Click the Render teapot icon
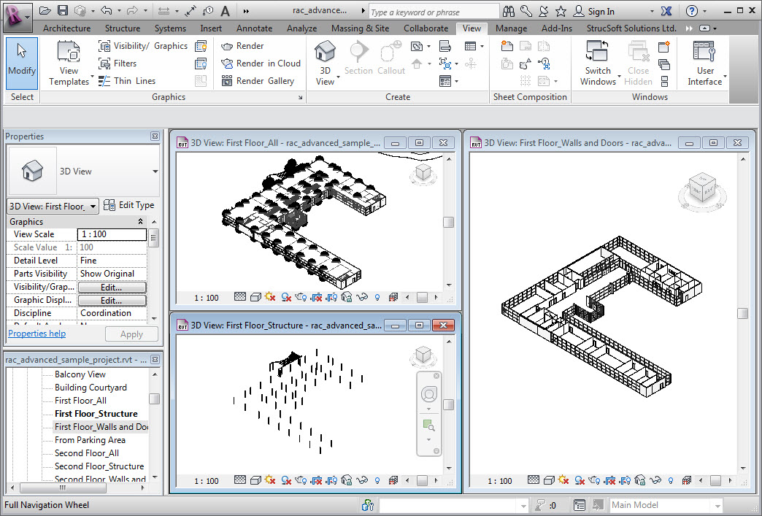Screen dimensions: 762x516 [227, 46]
